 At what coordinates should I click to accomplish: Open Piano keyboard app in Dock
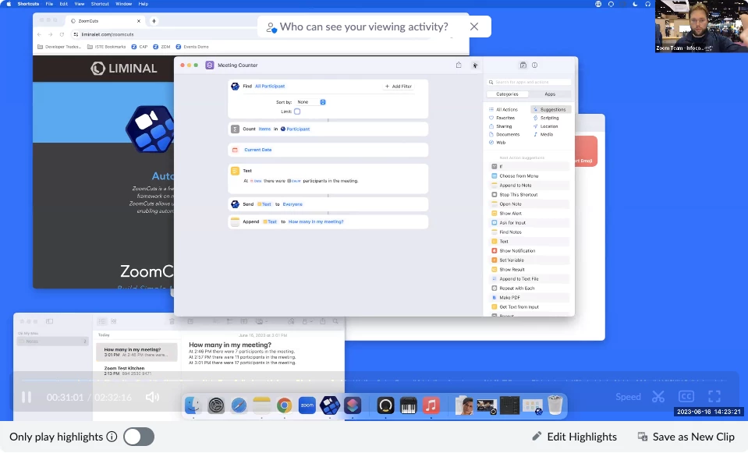(x=409, y=405)
